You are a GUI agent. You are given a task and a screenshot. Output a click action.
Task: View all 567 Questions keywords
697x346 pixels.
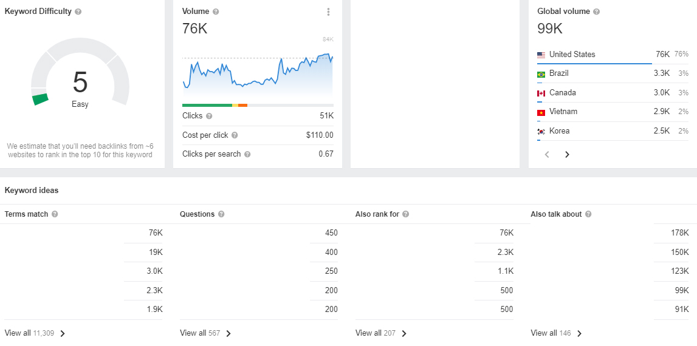pyautogui.click(x=206, y=333)
